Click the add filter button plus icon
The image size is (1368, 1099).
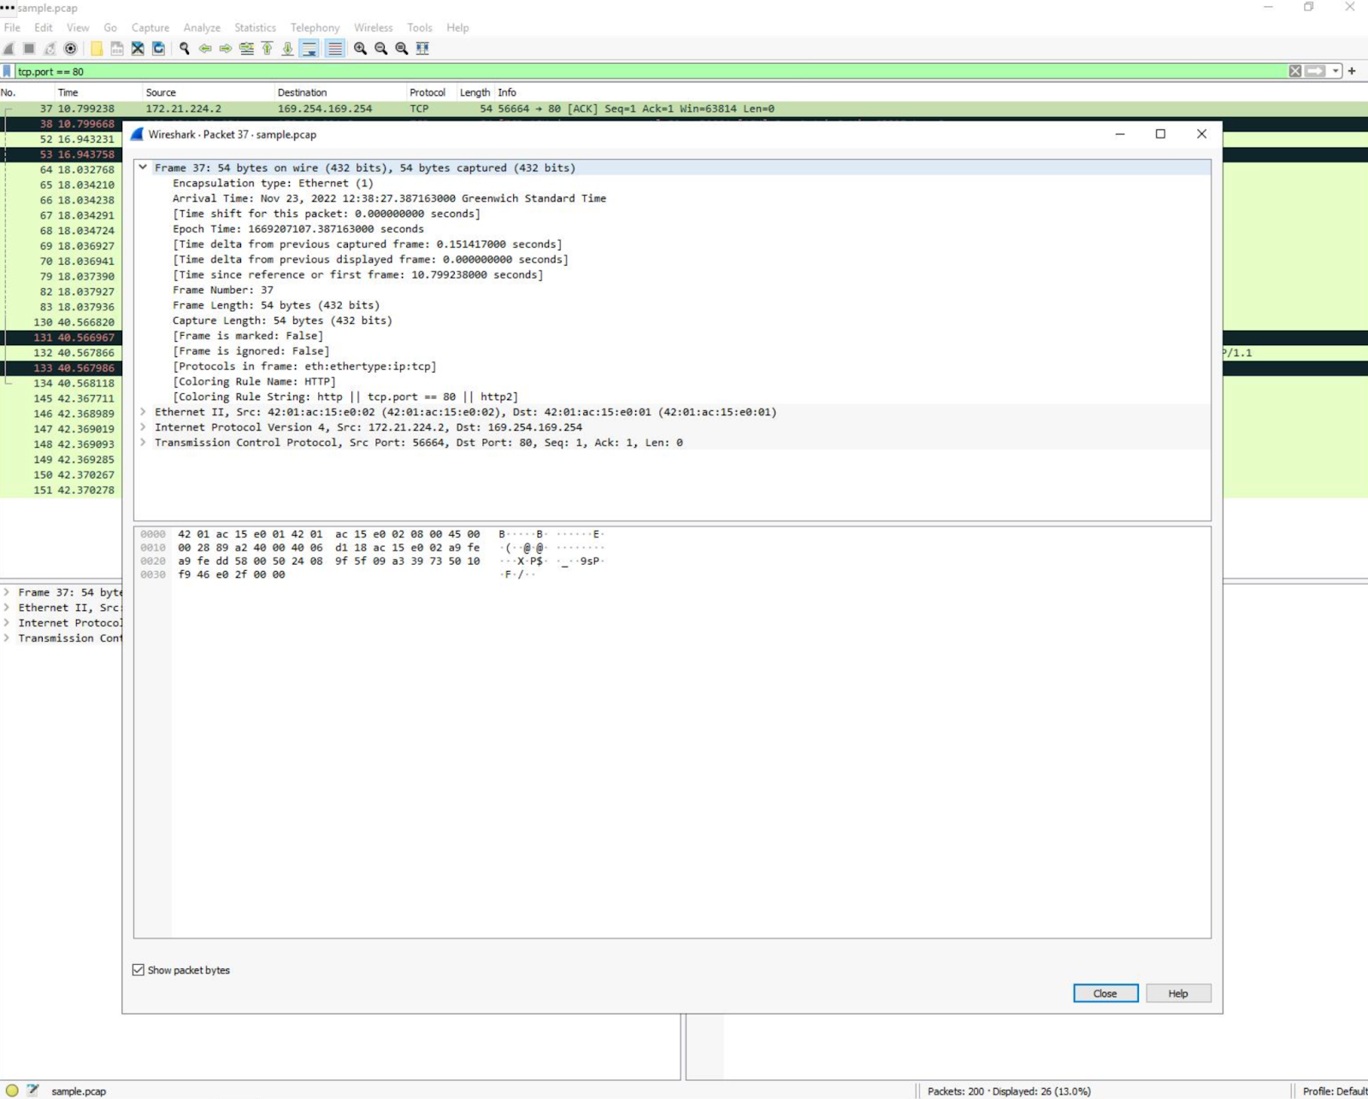point(1352,71)
